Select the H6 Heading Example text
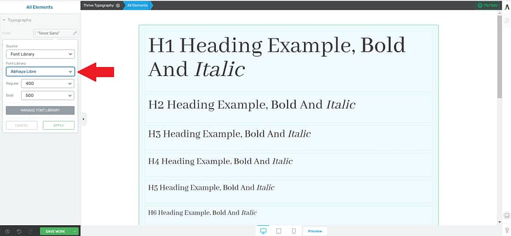This screenshot has width=511, height=236. pyautogui.click(x=203, y=213)
